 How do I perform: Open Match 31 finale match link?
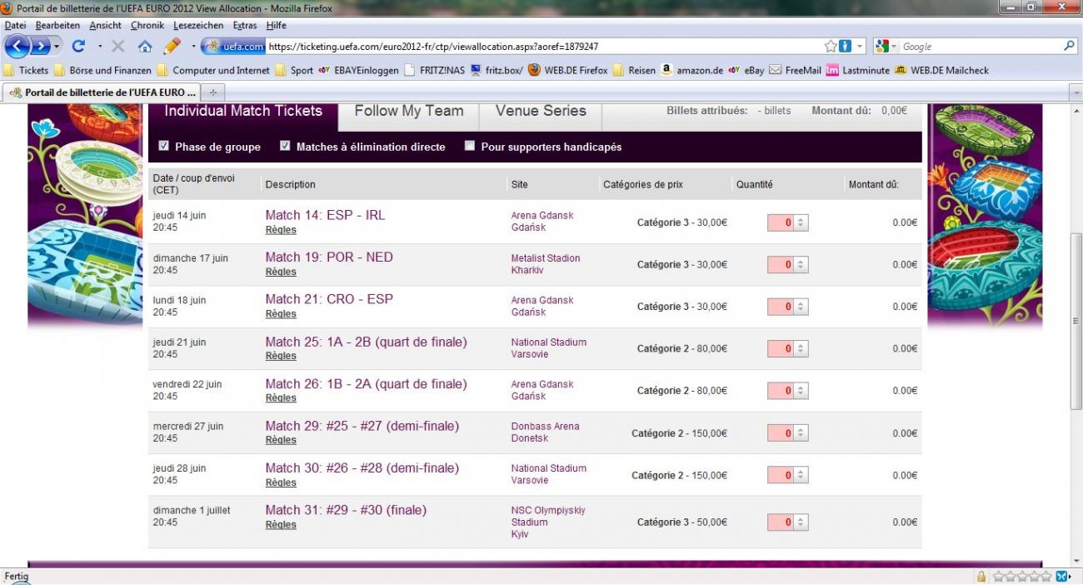(x=346, y=510)
